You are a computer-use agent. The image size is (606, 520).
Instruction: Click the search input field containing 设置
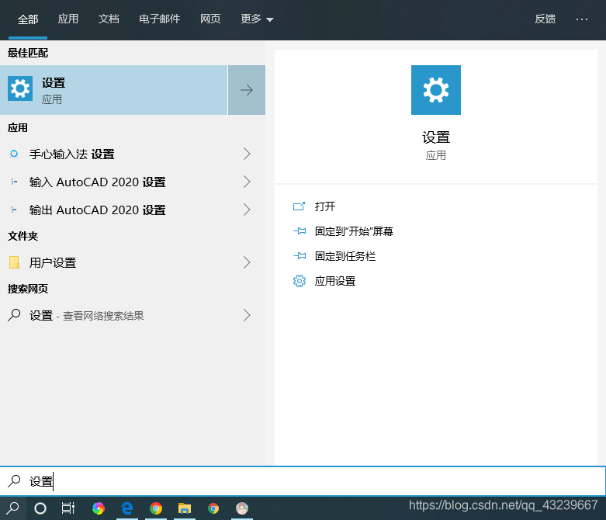tap(303, 481)
